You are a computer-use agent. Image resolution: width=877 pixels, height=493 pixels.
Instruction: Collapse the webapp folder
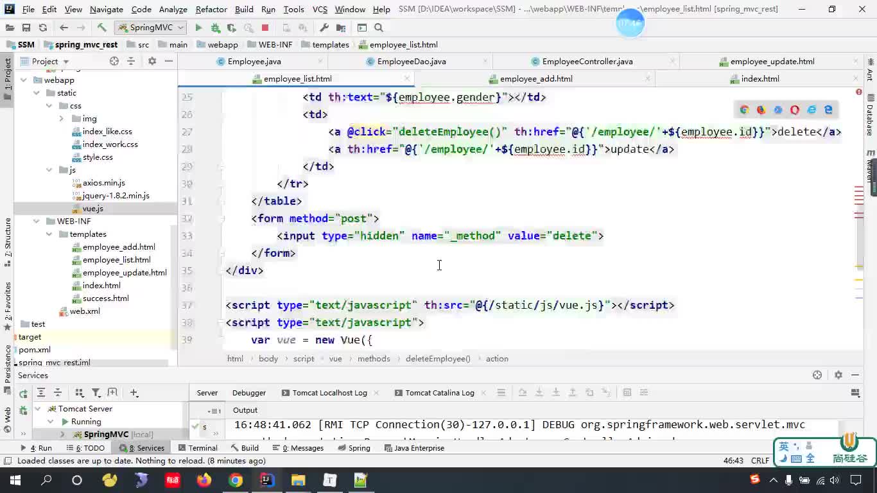click(x=24, y=80)
